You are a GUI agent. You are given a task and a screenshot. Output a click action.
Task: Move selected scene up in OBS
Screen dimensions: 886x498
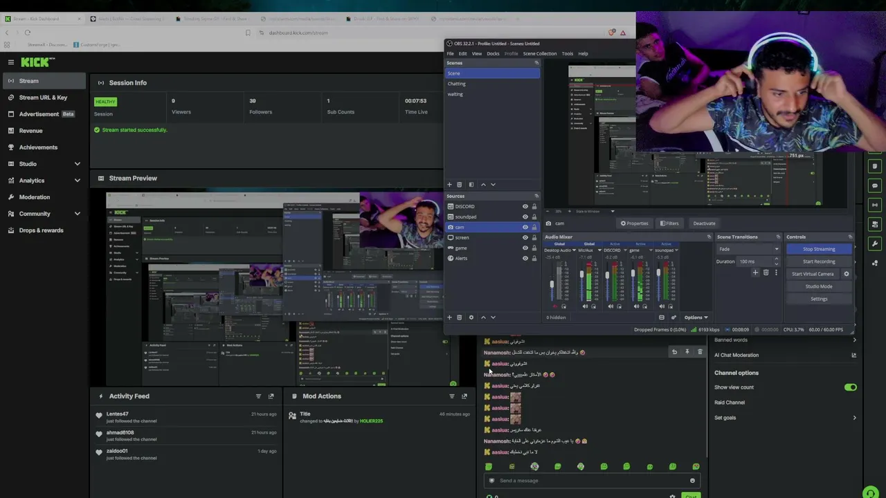483,185
